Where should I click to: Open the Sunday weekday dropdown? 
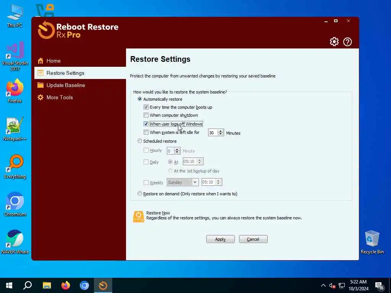click(x=183, y=182)
